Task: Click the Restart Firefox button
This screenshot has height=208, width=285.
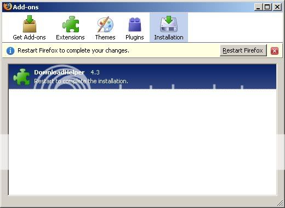Action: [x=243, y=50]
